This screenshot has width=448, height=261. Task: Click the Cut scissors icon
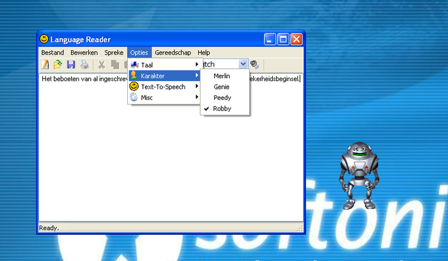coord(101,64)
